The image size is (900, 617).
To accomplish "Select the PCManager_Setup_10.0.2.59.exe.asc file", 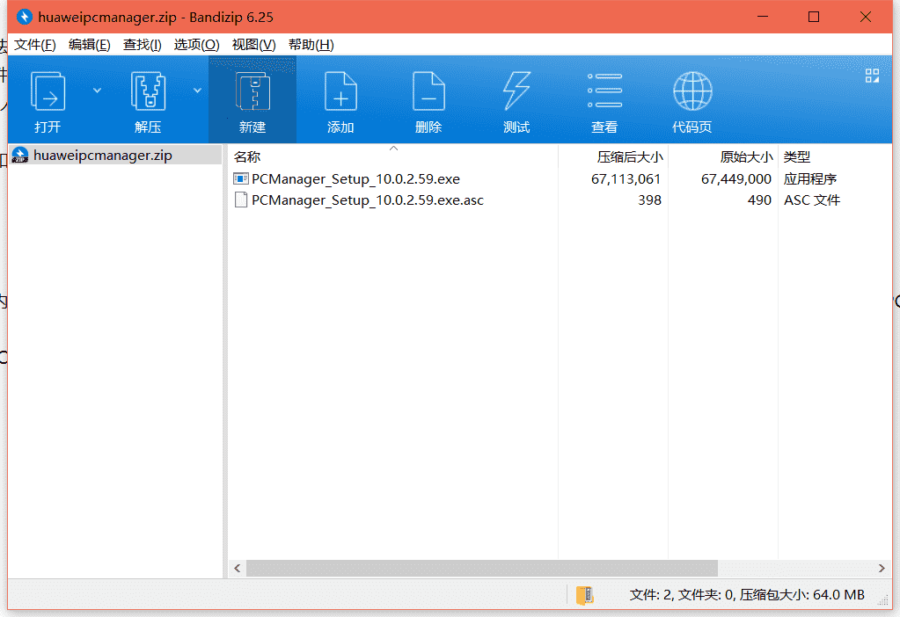I will tap(368, 200).
